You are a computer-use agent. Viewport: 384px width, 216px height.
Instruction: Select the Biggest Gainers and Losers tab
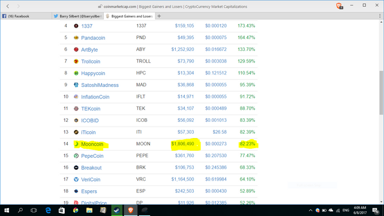130,16
